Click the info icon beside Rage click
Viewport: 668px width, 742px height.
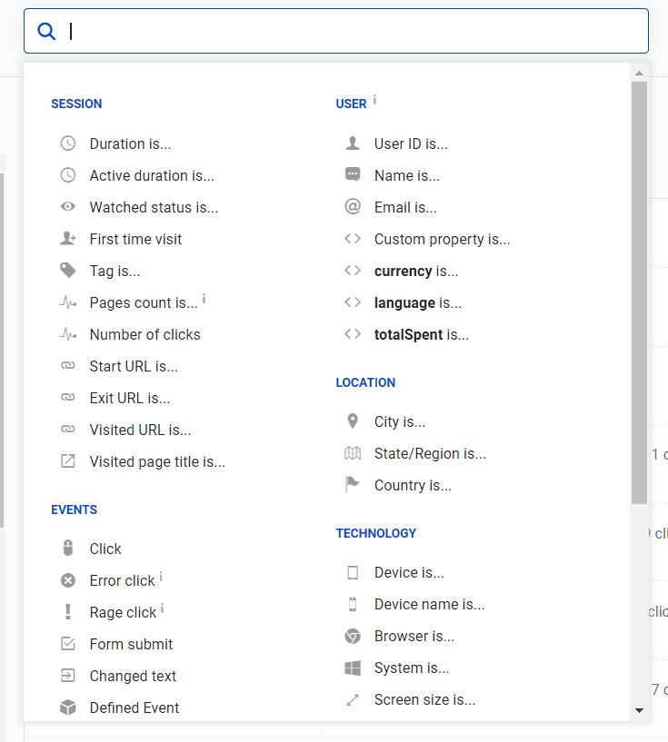(x=162, y=608)
